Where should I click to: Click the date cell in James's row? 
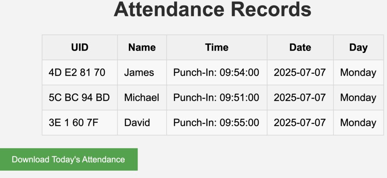pyautogui.click(x=300, y=73)
